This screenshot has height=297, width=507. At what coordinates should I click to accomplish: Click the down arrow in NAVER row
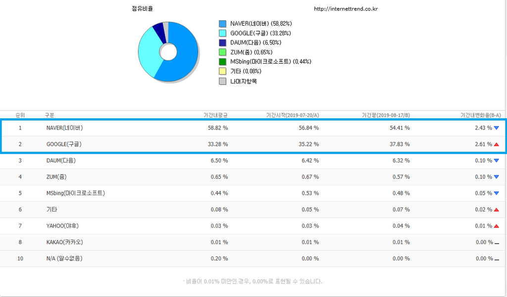(496, 128)
